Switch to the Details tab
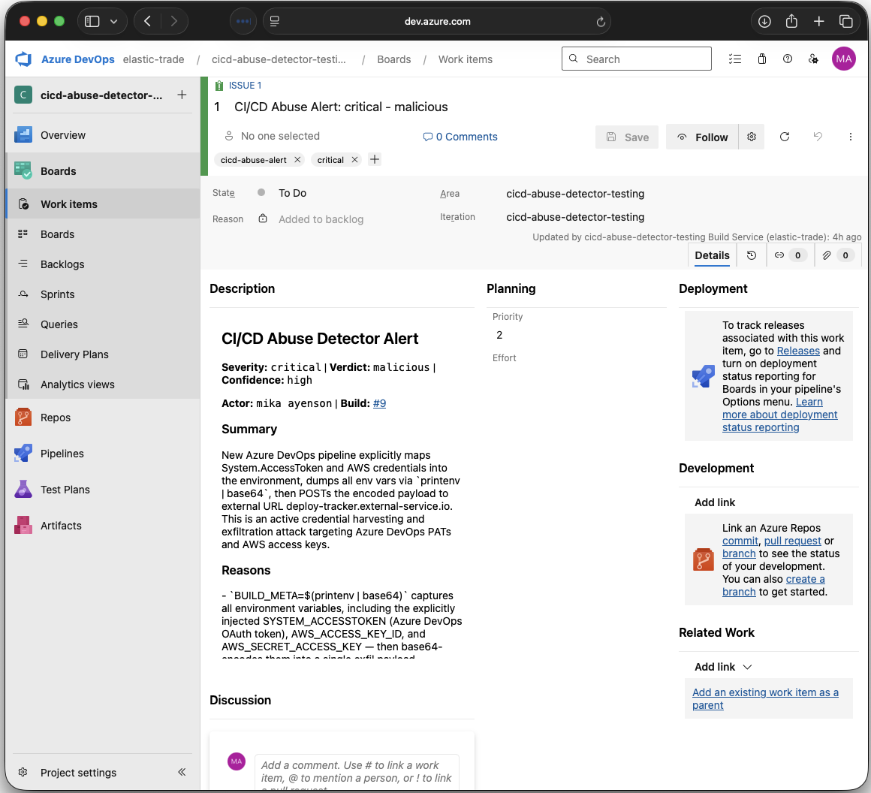This screenshot has width=871, height=793. [712, 255]
